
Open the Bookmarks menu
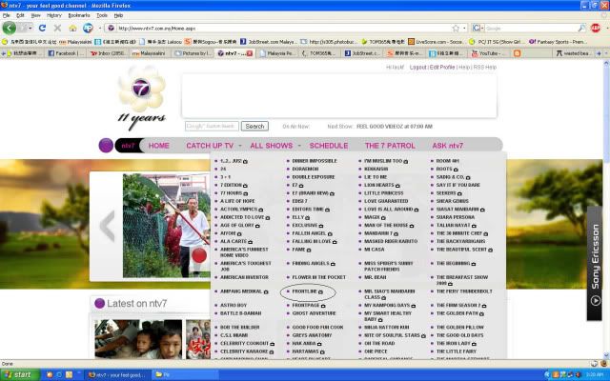(79, 15)
